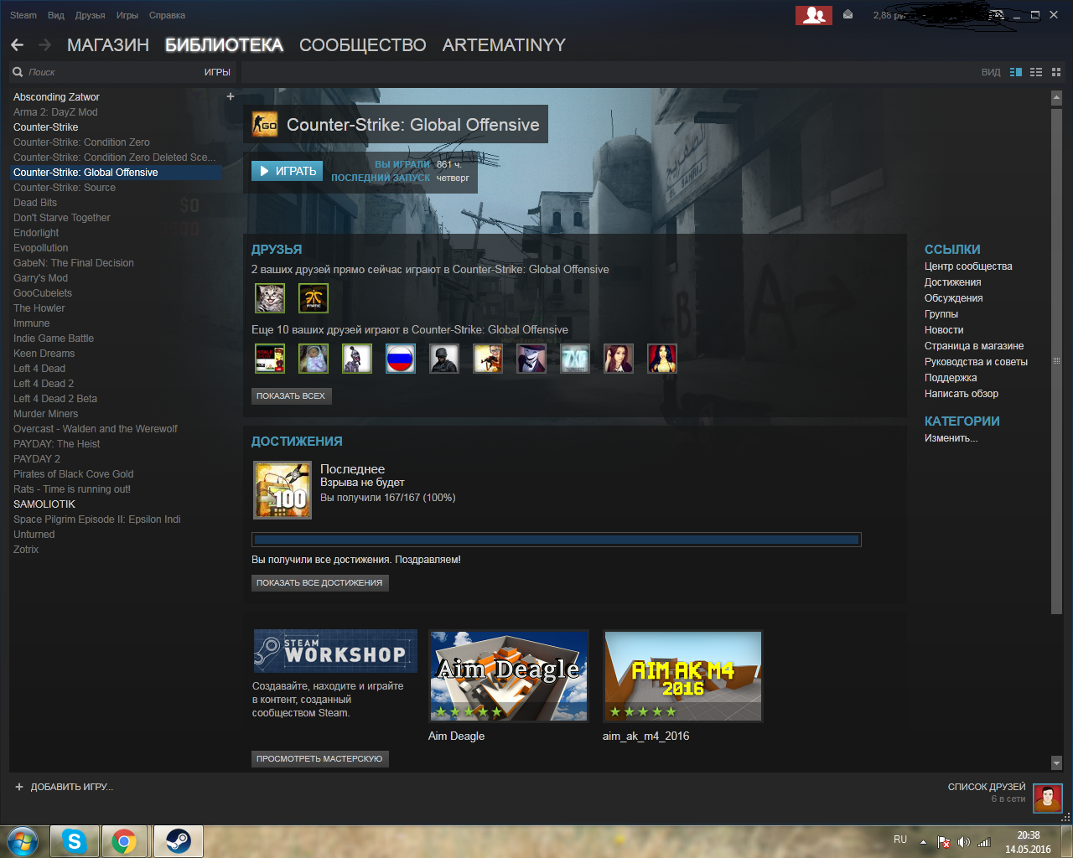This screenshot has height=858, width=1073.
Task: Click the volume speaker tray icon
Action: coord(964,842)
